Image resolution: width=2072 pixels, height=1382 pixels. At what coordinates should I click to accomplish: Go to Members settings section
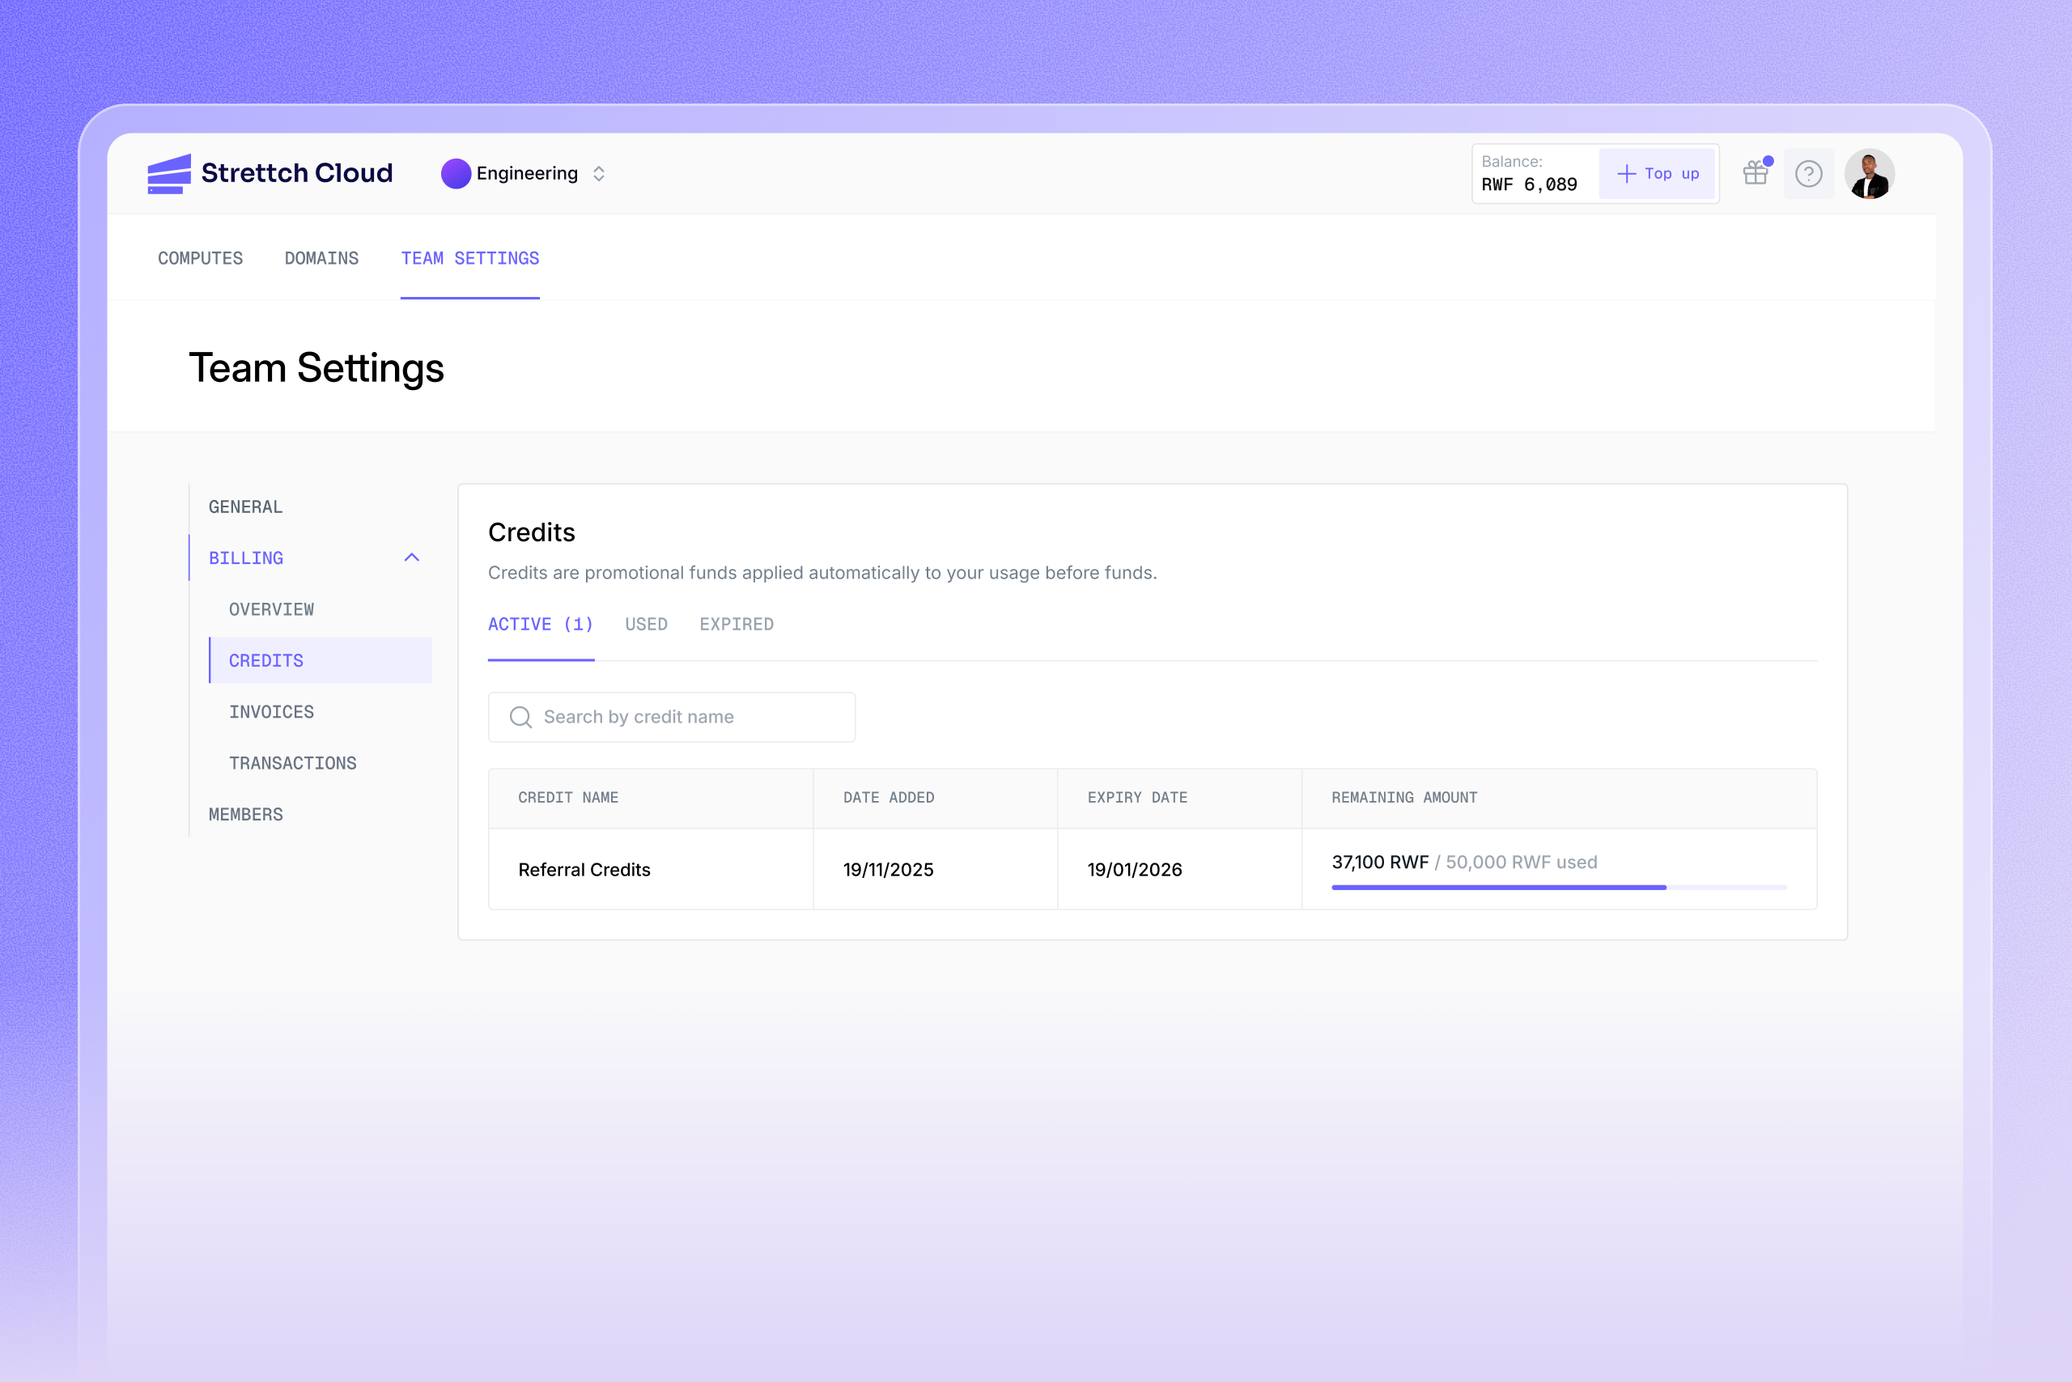246,814
